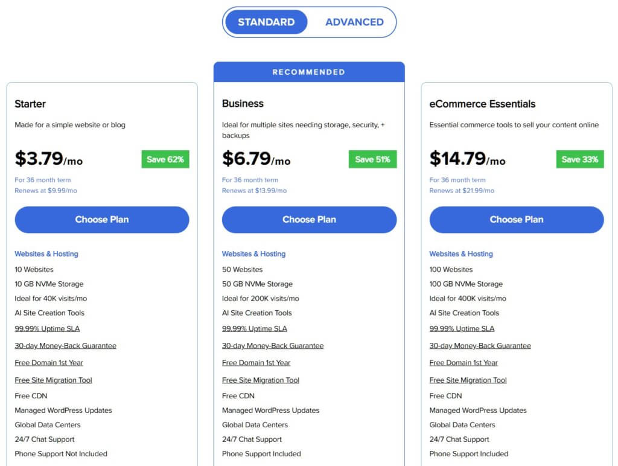Switch to the STANDARD plans toggle
The image size is (618, 466).
pos(266,22)
